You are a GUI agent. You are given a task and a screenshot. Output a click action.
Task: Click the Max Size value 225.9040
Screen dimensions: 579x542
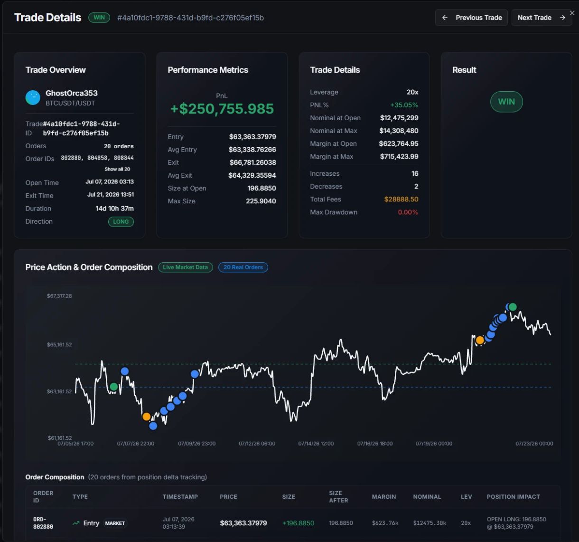click(x=261, y=201)
